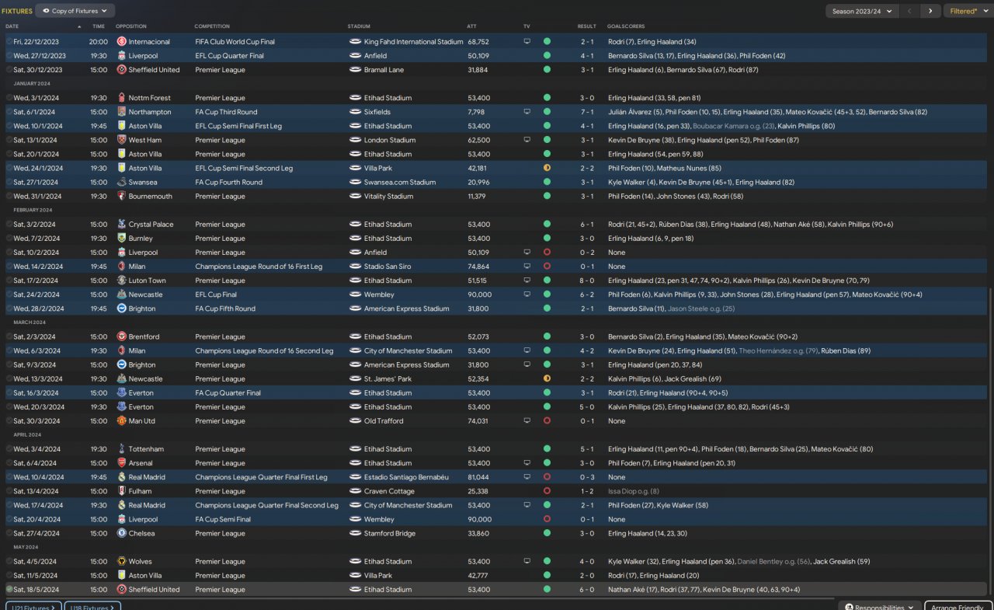Toggle the row selector for Sat, 30/3/2024
Screen dimensions: 994x610
tap(9, 421)
